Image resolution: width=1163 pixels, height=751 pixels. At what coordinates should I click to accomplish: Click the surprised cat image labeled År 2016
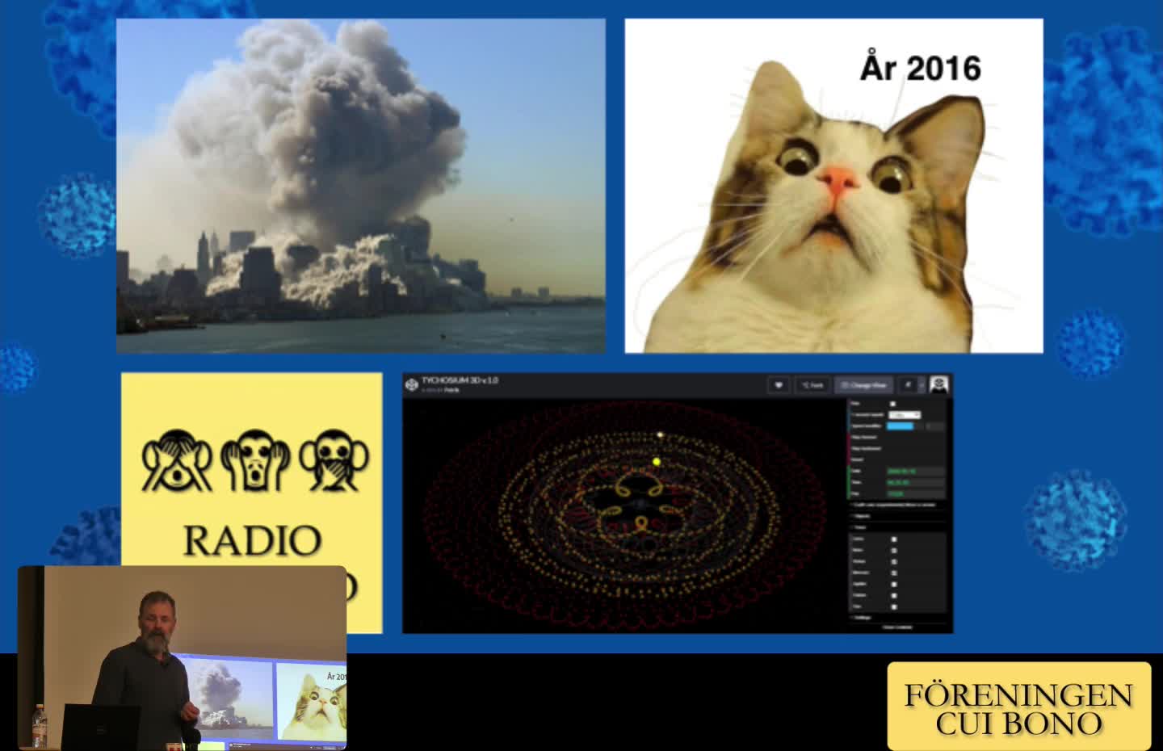click(x=833, y=186)
